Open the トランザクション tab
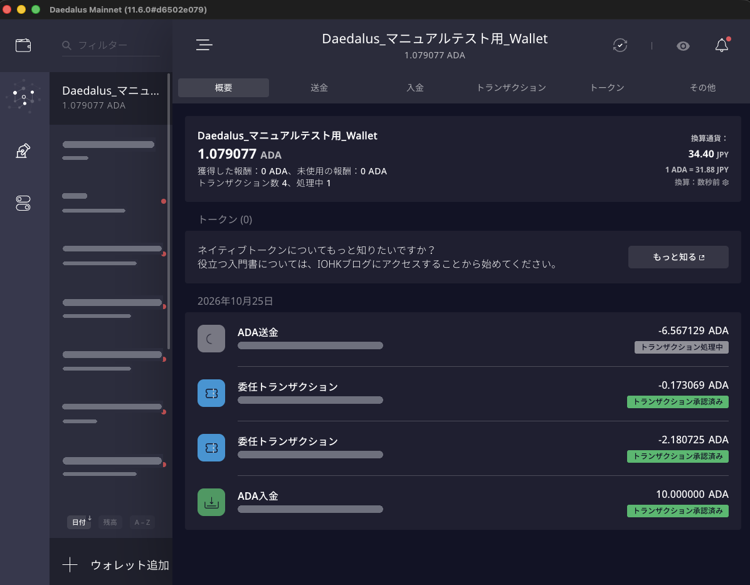The width and height of the screenshot is (750, 585). 511,88
